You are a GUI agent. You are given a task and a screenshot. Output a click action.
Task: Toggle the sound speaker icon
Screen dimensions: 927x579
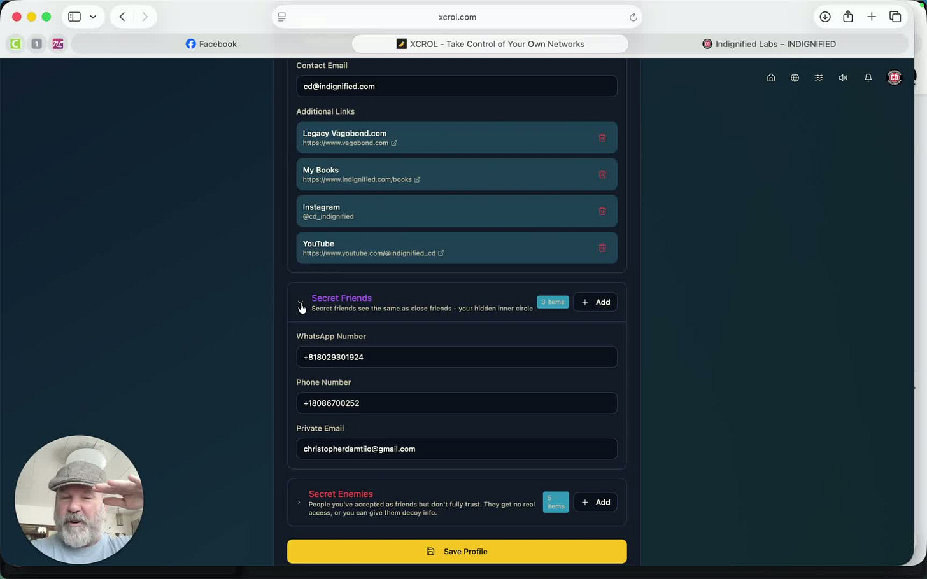click(x=843, y=78)
